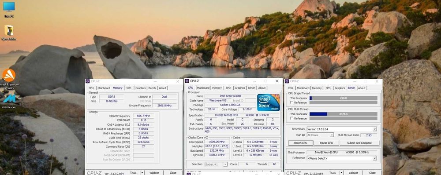Click Submit and Compare button
The width and height of the screenshot is (441, 175).
359,143
